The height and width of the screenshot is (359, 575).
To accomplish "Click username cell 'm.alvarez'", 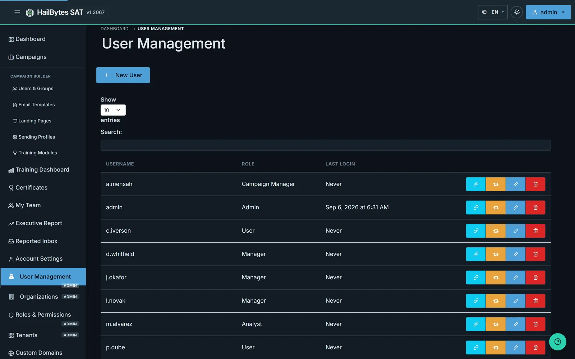I will [x=119, y=324].
